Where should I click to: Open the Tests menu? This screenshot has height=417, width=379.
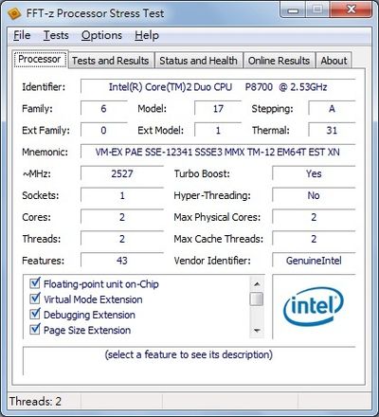click(56, 35)
